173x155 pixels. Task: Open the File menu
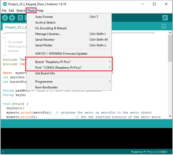(x=4, y=11)
